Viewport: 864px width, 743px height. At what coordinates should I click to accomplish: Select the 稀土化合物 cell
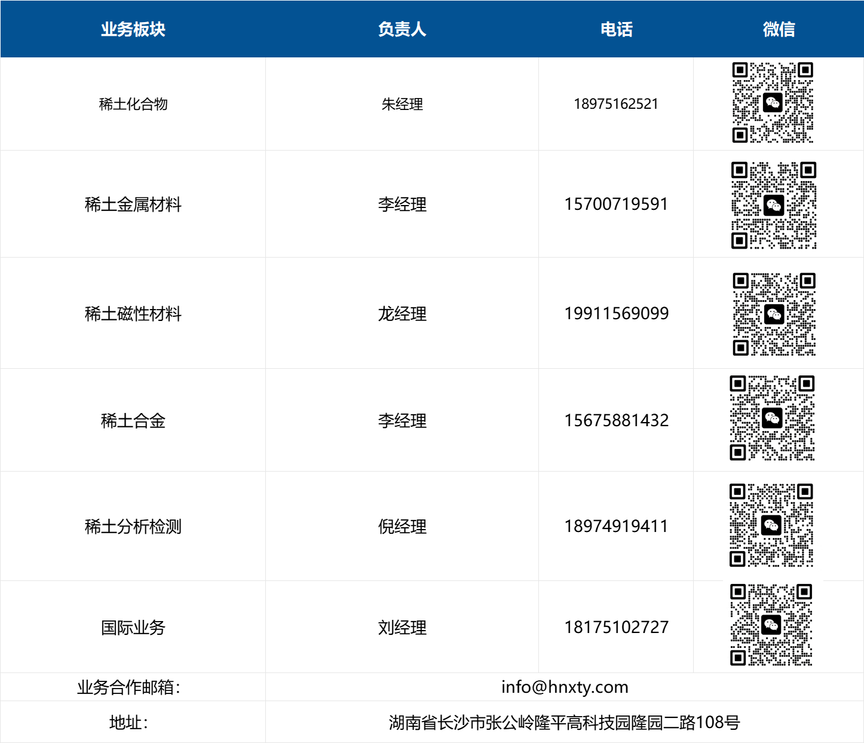(133, 104)
